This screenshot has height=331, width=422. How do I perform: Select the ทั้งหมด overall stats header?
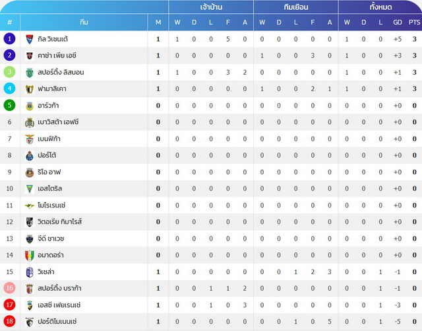[380, 7]
